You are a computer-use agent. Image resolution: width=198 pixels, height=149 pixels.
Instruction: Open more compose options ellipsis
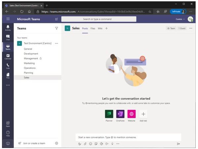[x=118, y=144]
